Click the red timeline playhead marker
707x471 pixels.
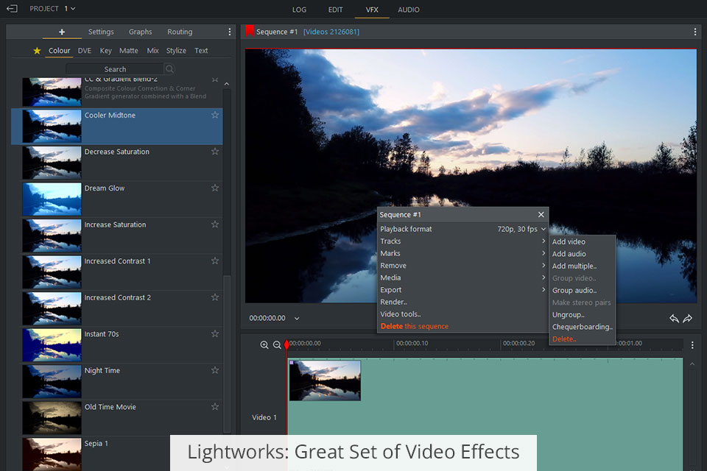click(286, 345)
